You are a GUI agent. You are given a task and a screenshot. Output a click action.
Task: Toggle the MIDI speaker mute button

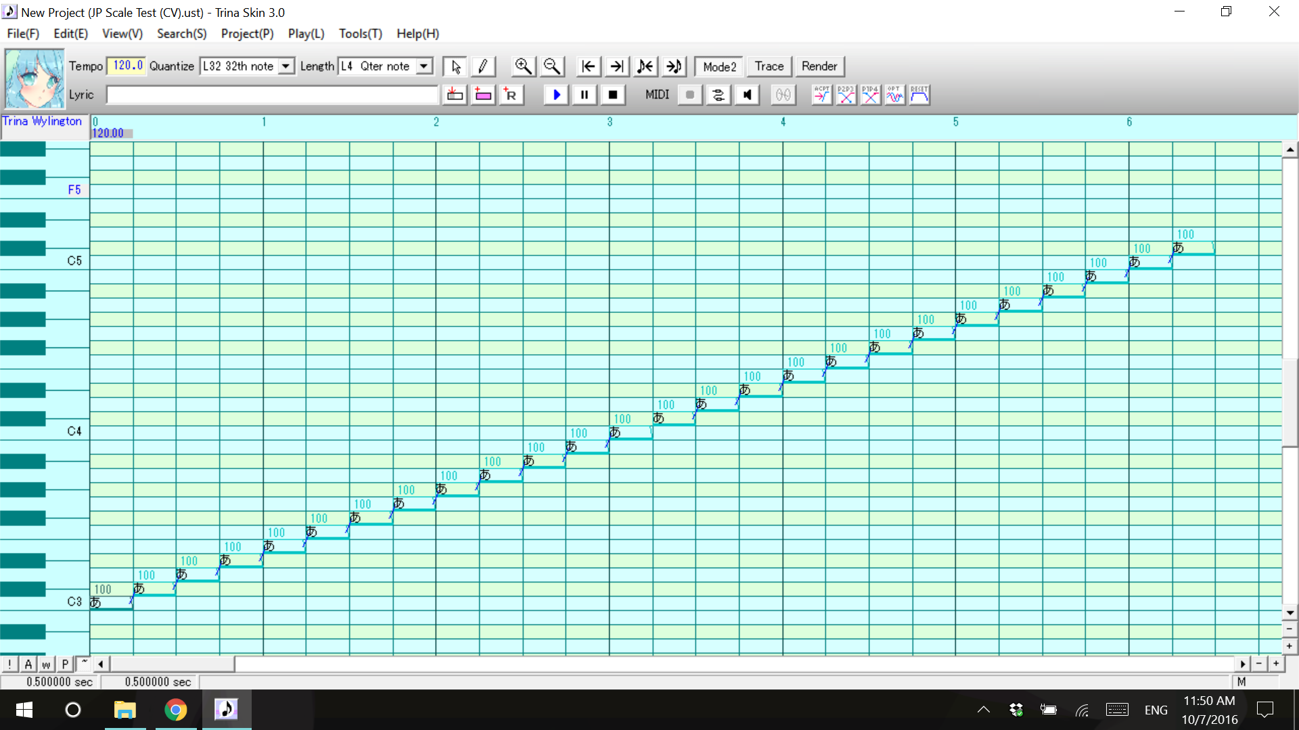coord(747,95)
